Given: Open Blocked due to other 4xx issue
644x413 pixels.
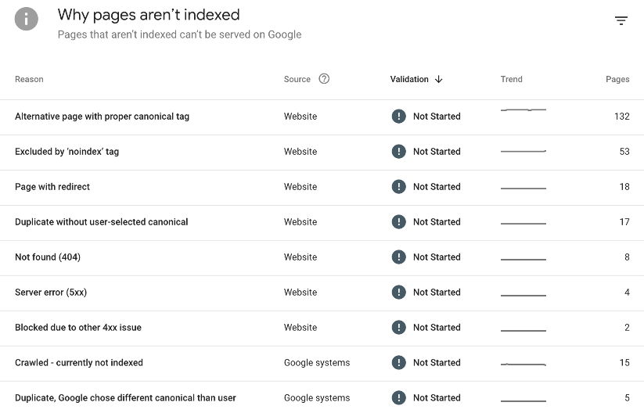Looking at the screenshot, I should [x=77, y=328].
